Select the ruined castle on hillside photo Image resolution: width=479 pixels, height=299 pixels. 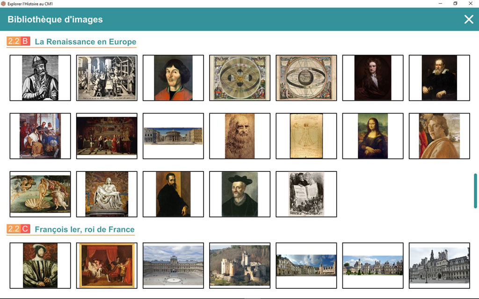pyautogui.click(x=240, y=265)
